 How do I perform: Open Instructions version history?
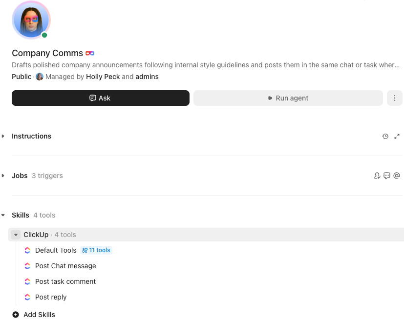pyautogui.click(x=385, y=136)
